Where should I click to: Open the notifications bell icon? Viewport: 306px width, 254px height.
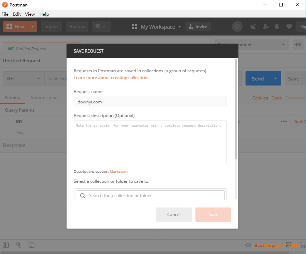tap(277, 26)
